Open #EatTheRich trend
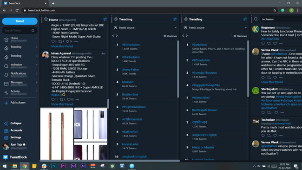 (130, 132)
